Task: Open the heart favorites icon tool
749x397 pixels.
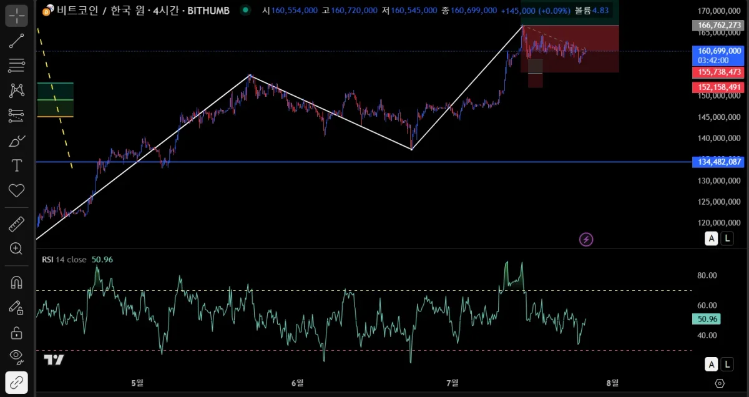Action: coord(16,190)
